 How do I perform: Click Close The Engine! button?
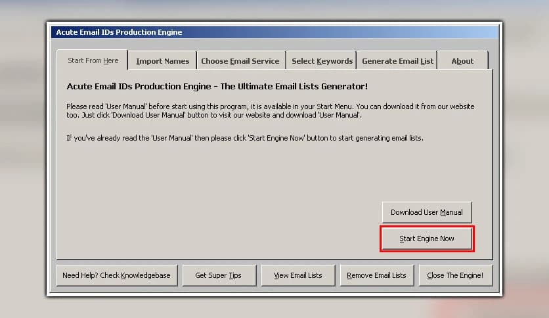tap(455, 275)
